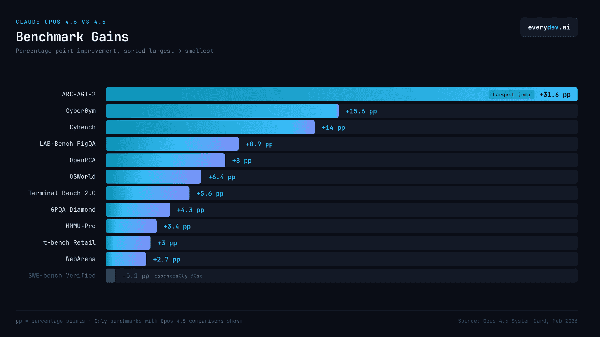The width and height of the screenshot is (600, 337).
Task: Click the +15.6 pp value label
Action: (x=361, y=111)
